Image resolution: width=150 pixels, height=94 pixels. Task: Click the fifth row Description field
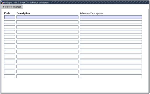click(x=47, y=37)
